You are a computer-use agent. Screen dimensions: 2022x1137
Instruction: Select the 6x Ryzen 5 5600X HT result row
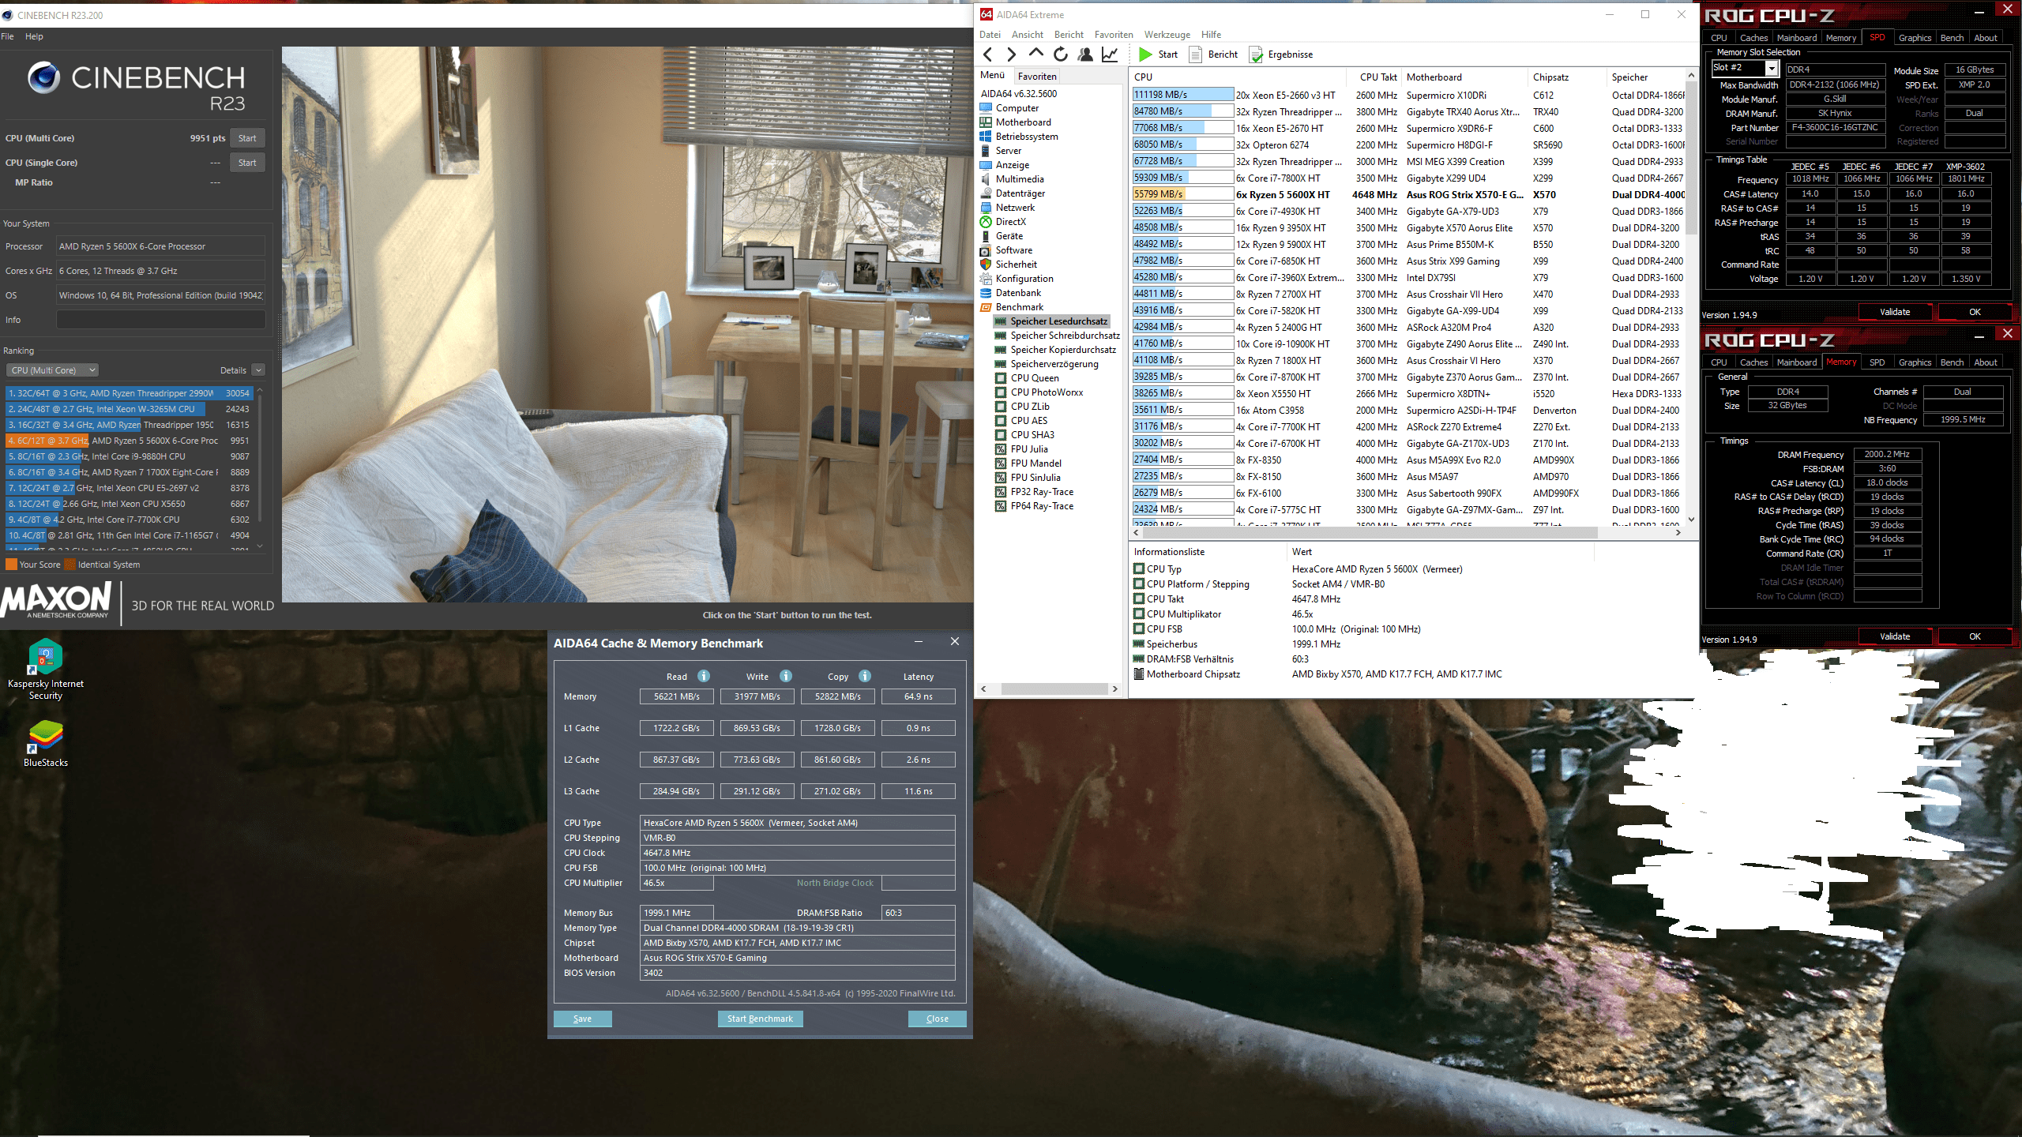point(1408,194)
